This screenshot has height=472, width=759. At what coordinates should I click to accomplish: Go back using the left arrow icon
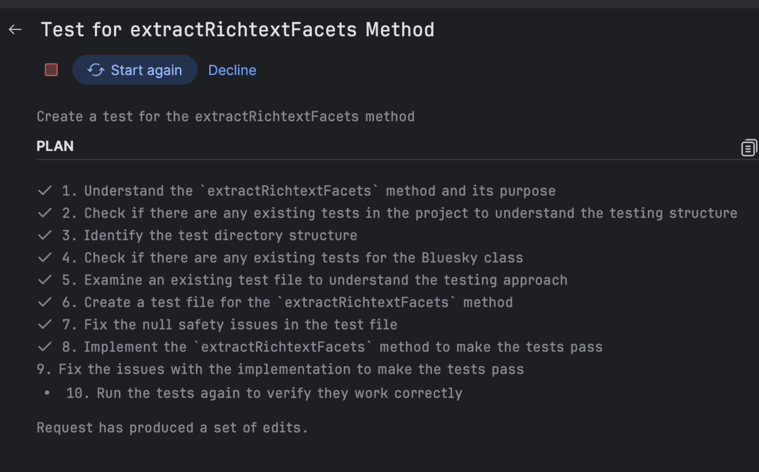(x=15, y=30)
